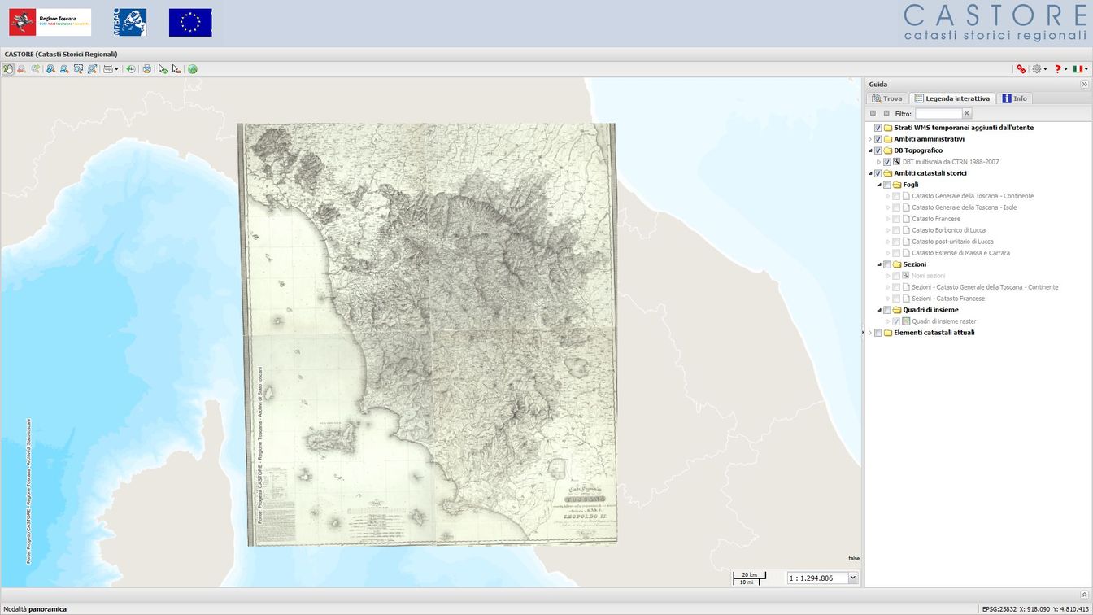This screenshot has width=1093, height=615.
Task: Check the Fogli group checkbox
Action: point(887,185)
